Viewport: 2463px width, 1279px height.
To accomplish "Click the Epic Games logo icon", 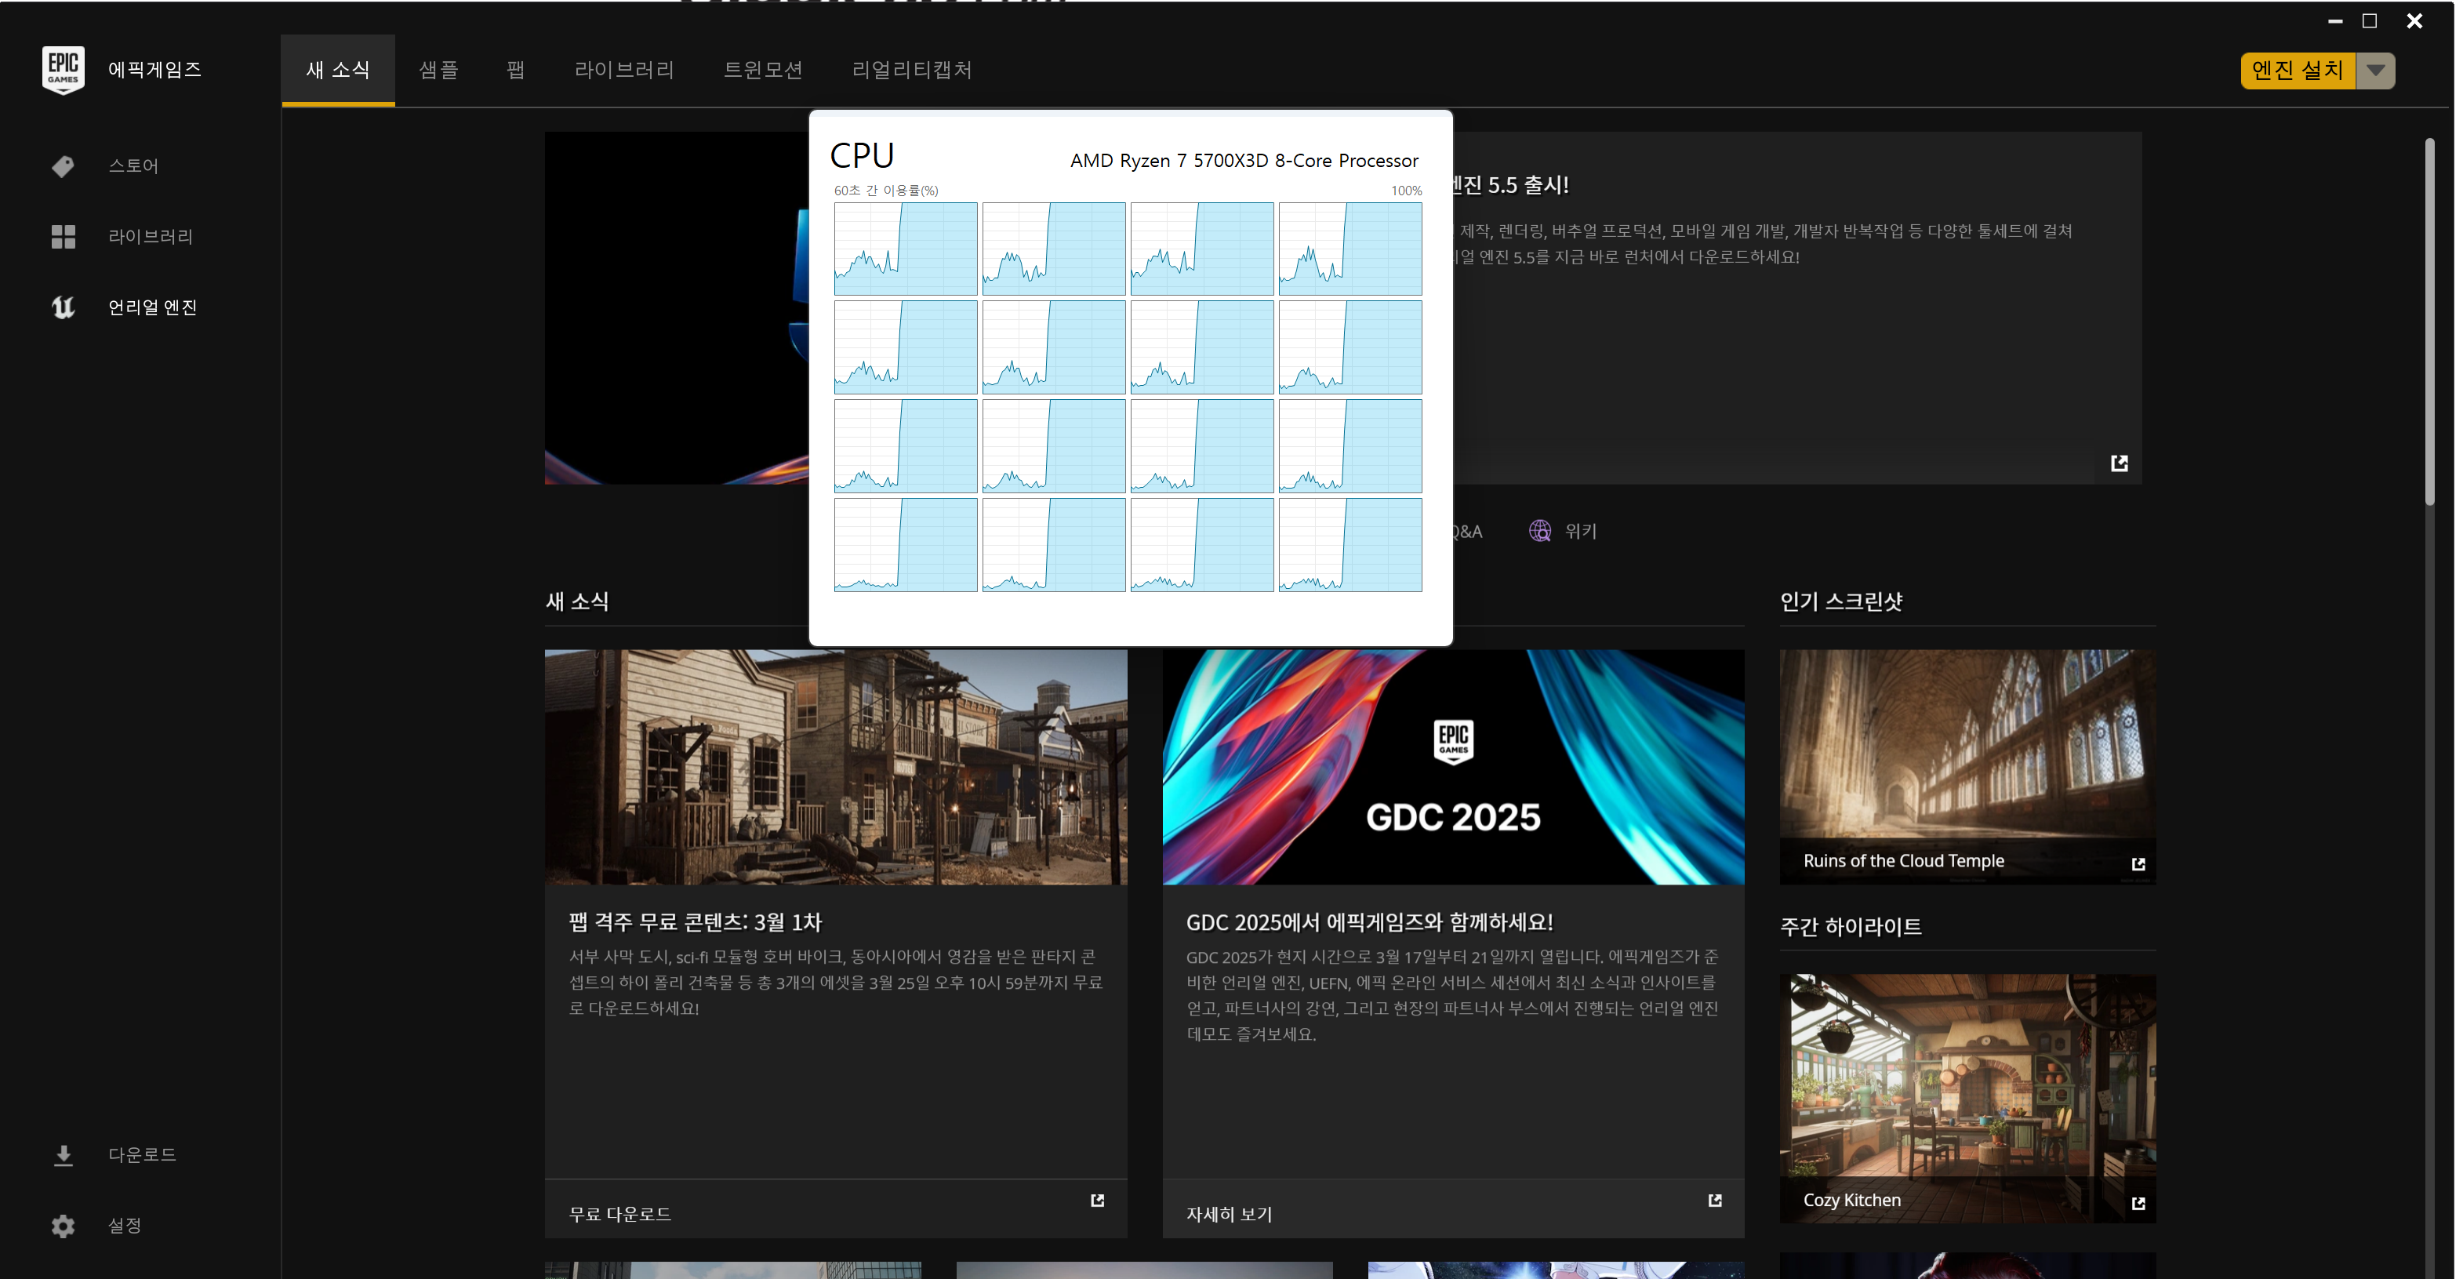I will [63, 70].
